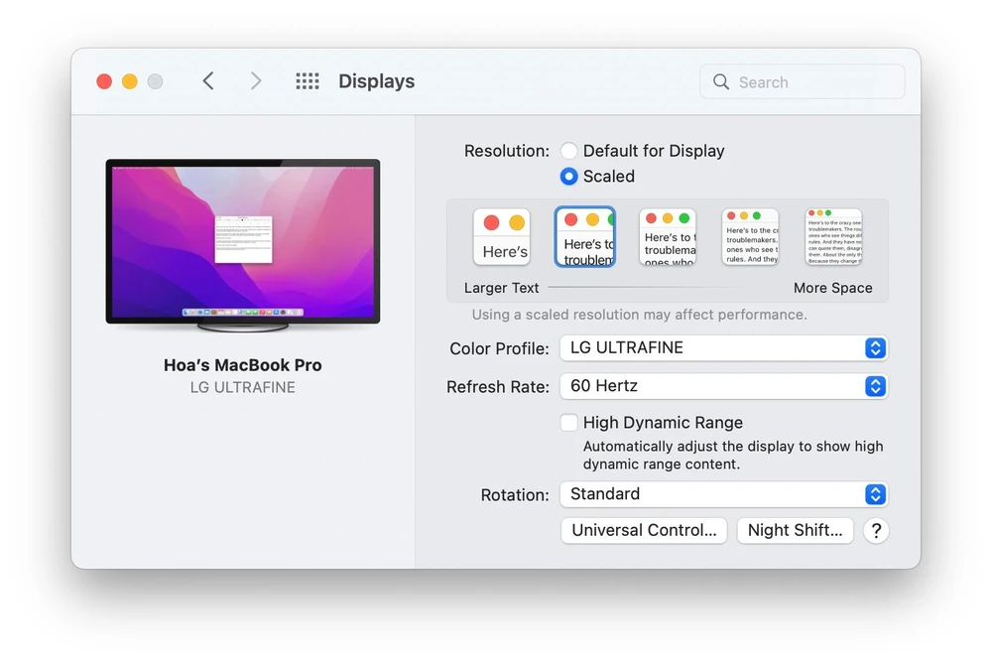Open the Refresh Rate dropdown
The image size is (992, 663).
coord(874,386)
